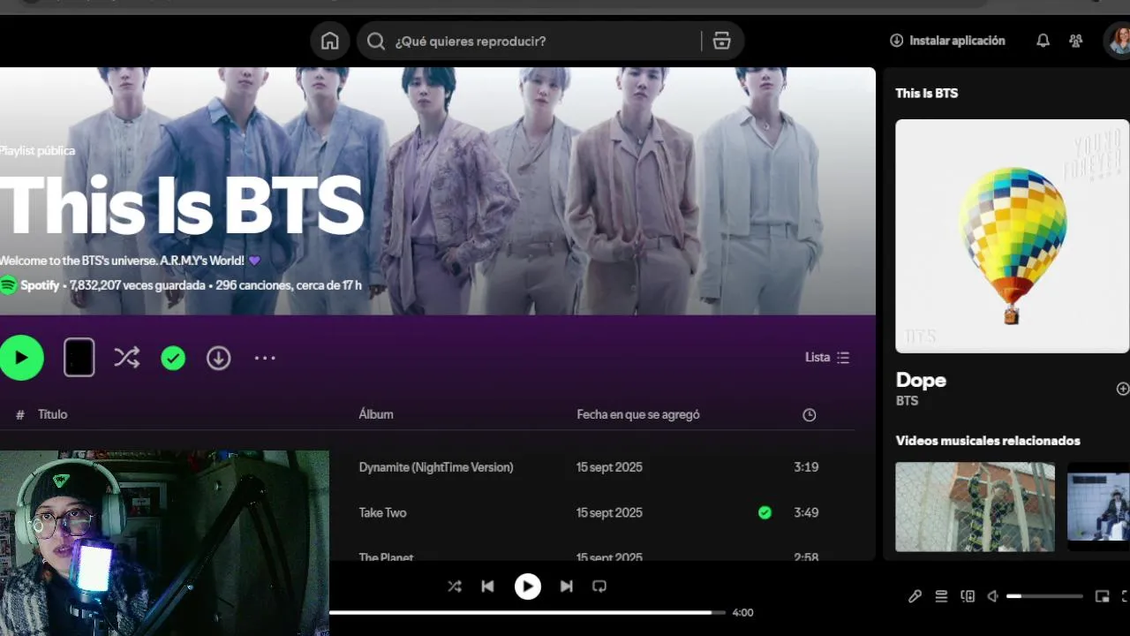The height and width of the screenshot is (636, 1130).
Task: Click 'This Is BTS' header in right panel
Action: tap(926, 93)
